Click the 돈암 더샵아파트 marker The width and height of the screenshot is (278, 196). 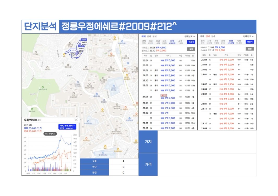coord(74,95)
